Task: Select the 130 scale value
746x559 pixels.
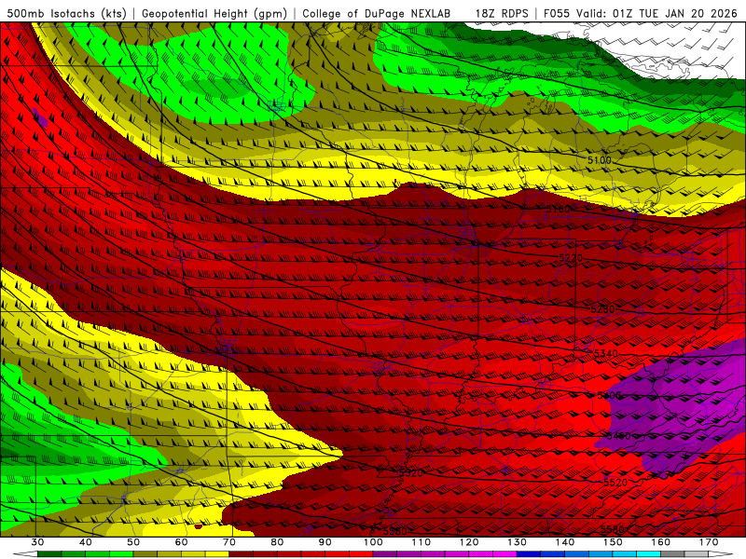Action: pos(518,542)
